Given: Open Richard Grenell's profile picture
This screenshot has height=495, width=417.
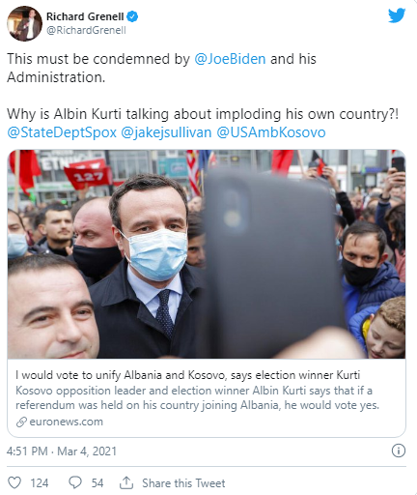Looking at the screenshot, I should point(24,23).
